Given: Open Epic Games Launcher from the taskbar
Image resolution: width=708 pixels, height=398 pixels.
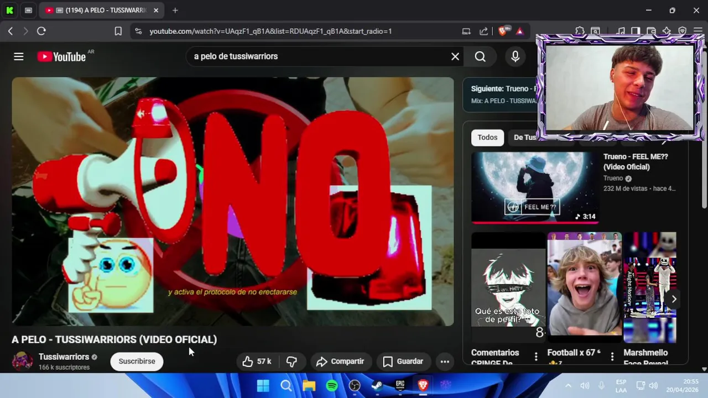Looking at the screenshot, I should click(x=400, y=385).
